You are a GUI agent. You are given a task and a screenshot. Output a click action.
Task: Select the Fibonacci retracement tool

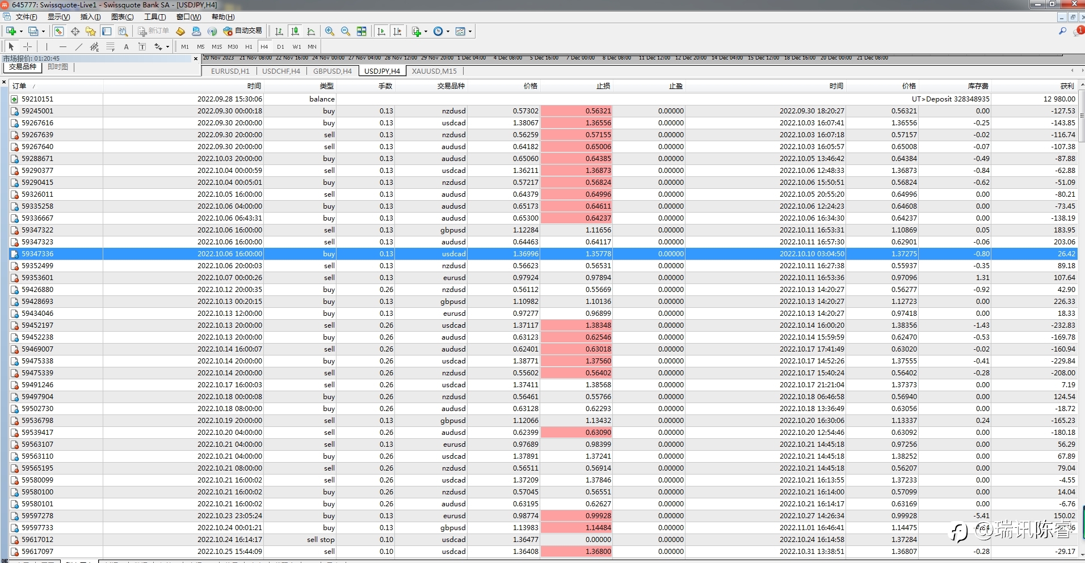click(x=111, y=46)
